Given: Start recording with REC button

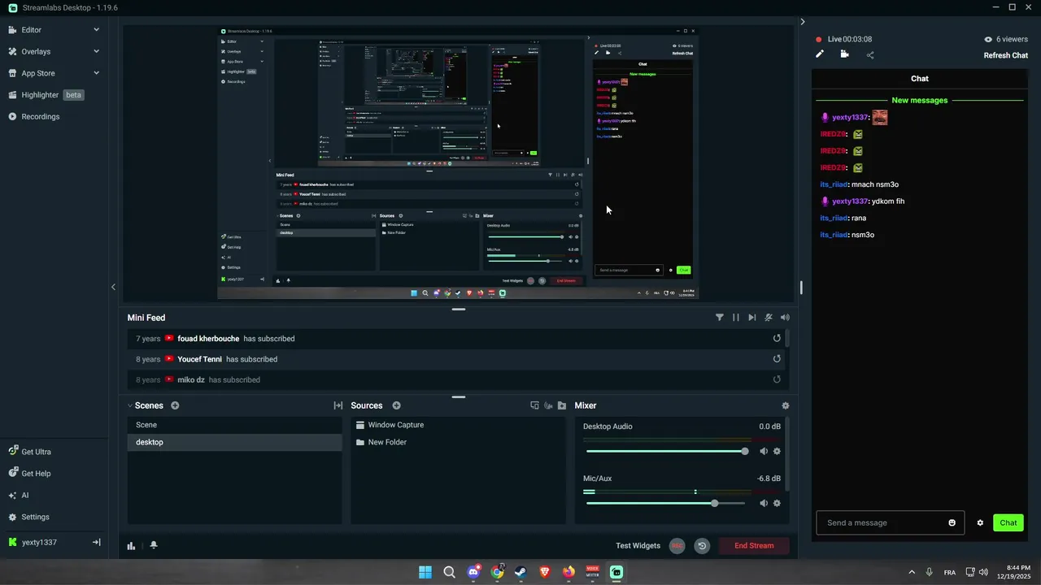Looking at the screenshot, I should [677, 546].
